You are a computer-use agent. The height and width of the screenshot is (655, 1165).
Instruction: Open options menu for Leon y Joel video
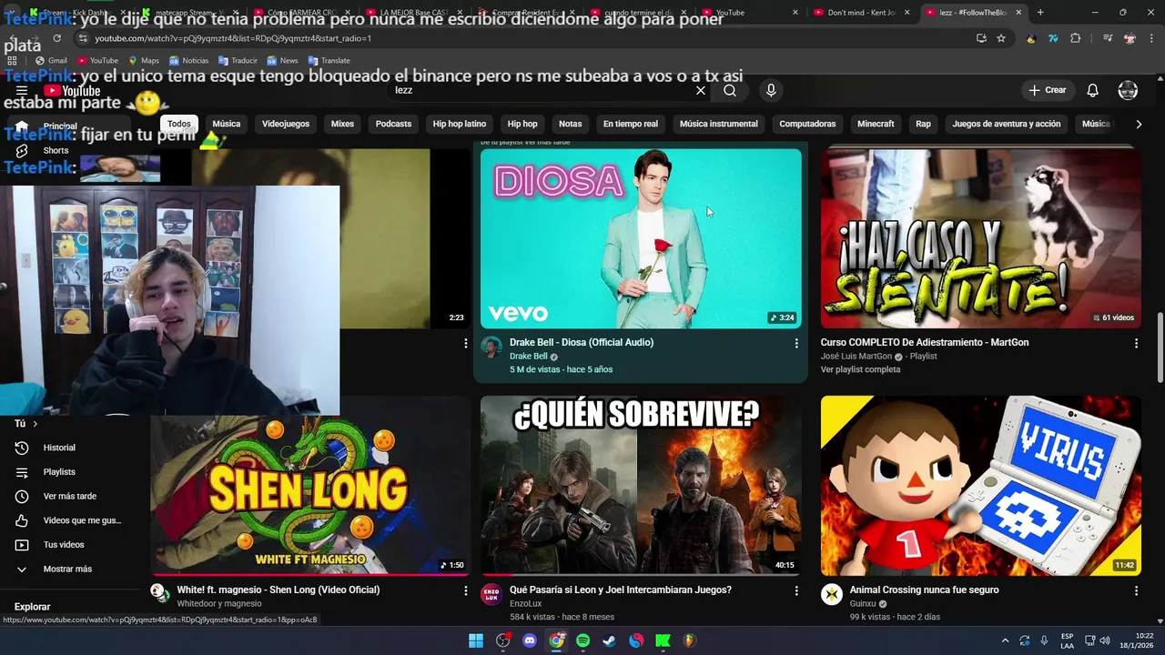click(796, 591)
